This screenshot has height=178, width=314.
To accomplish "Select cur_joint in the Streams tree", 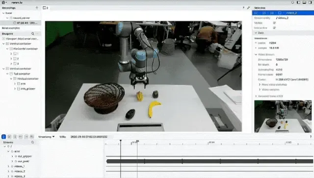I will pyautogui.click(x=24, y=161).
